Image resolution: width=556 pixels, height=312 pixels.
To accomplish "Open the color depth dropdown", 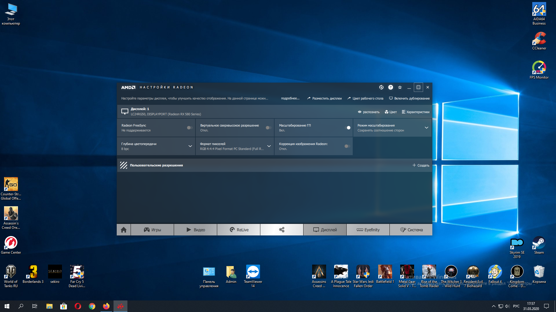I will click(190, 146).
